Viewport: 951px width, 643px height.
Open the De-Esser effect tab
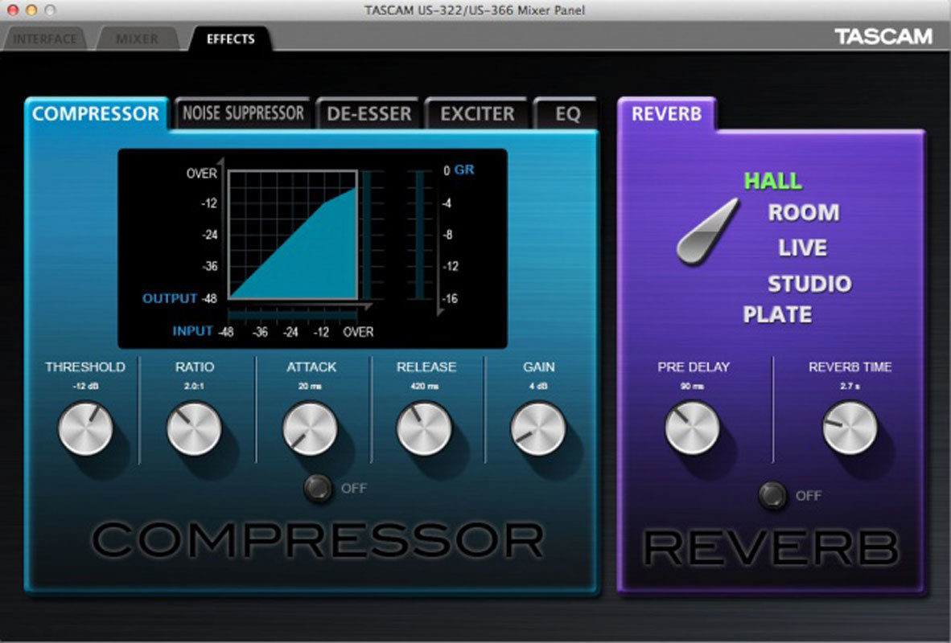(368, 114)
